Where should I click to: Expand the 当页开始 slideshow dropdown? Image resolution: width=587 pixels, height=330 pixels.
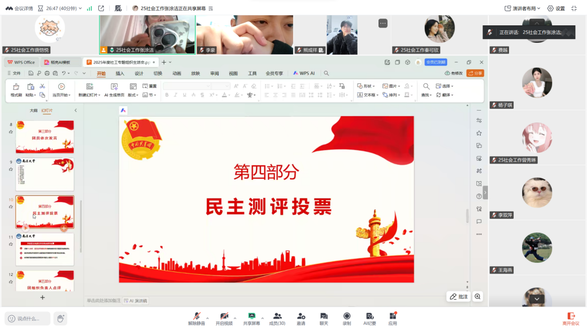(x=61, y=95)
